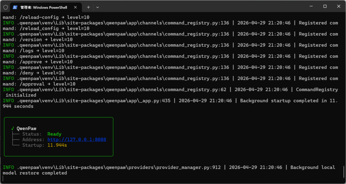Screen dimensions: 346x184
Task: Click the word 'initialized' in the CommandRegistry log entry
Action: click(21, 95)
